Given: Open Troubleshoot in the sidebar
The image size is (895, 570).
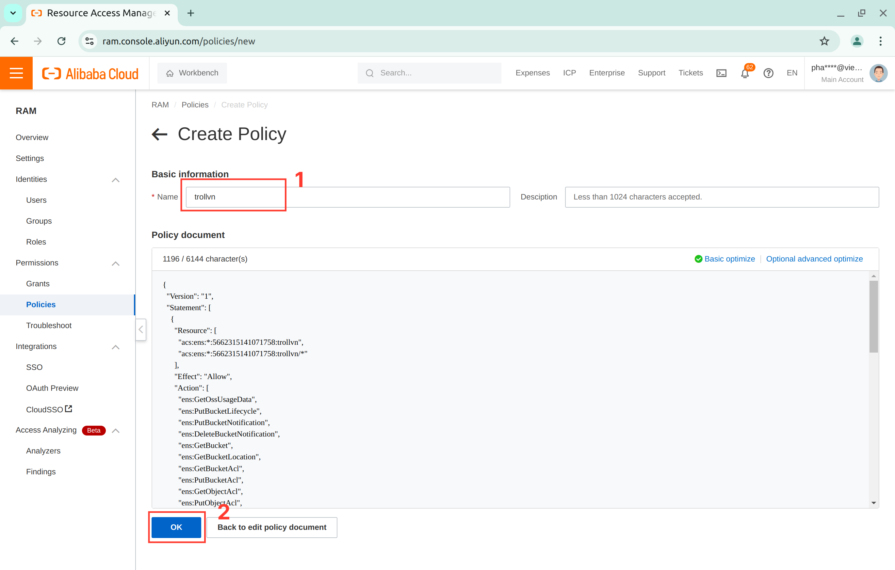Looking at the screenshot, I should pos(49,325).
